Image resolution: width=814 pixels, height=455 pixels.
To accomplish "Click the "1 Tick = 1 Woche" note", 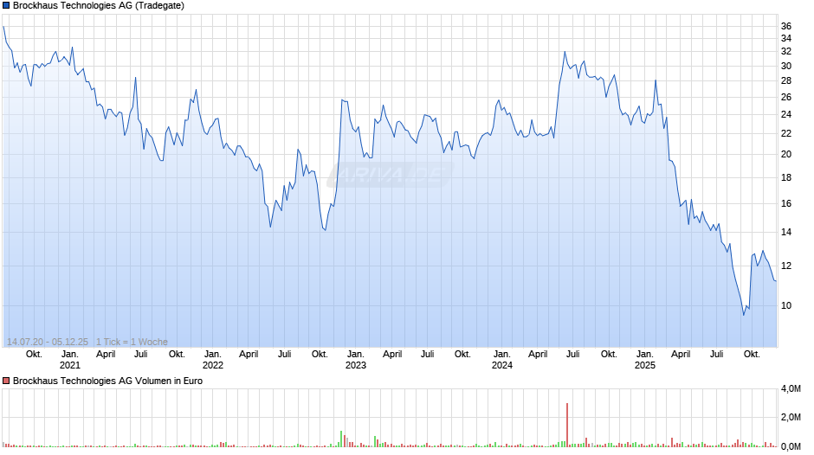I will click(x=132, y=342).
